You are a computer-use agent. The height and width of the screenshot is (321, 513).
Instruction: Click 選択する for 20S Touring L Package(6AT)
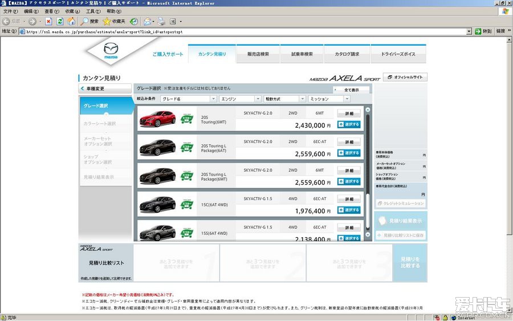349,153
